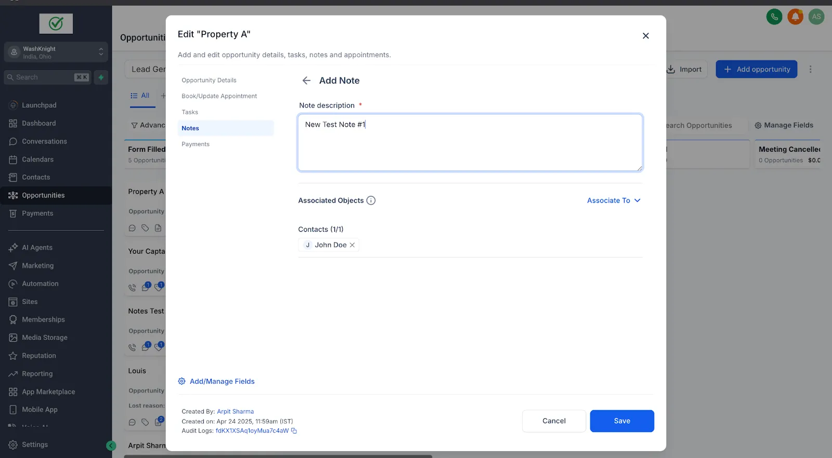Click the green phone dialer icon
This screenshot has height=458, width=832.
[x=774, y=17]
